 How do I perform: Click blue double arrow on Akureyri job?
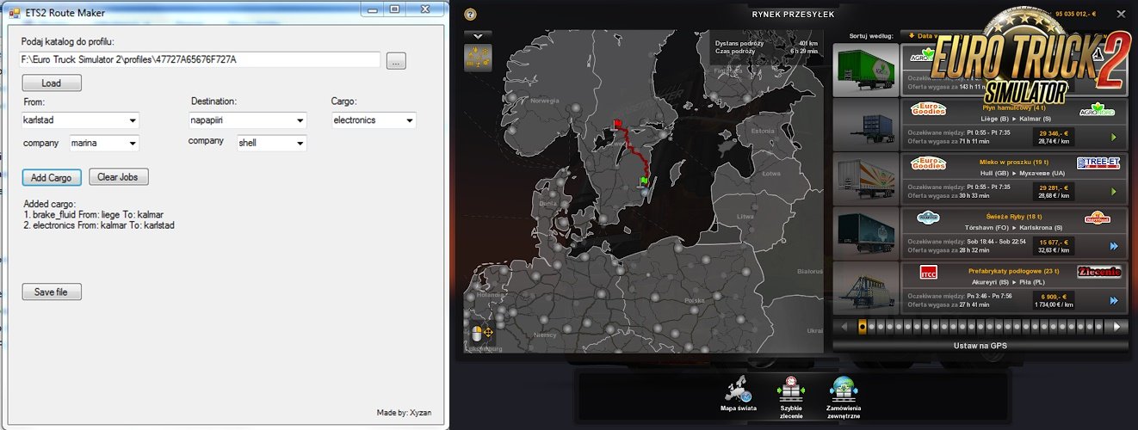point(1113,300)
